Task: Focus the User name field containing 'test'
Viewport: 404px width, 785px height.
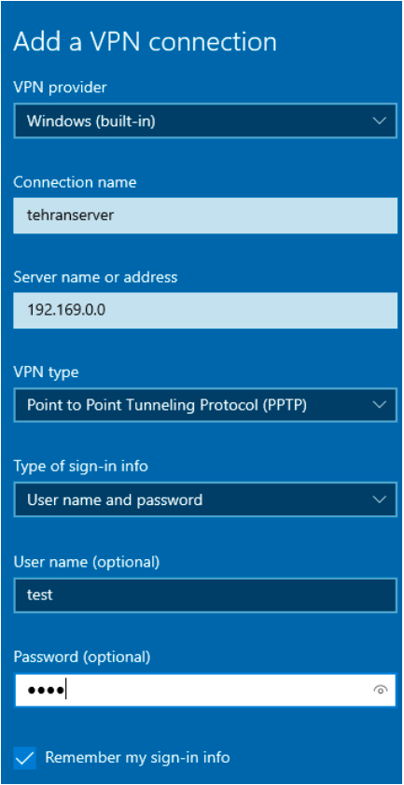Action: [x=205, y=595]
